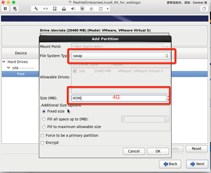Click the Reset button

[197, 149]
